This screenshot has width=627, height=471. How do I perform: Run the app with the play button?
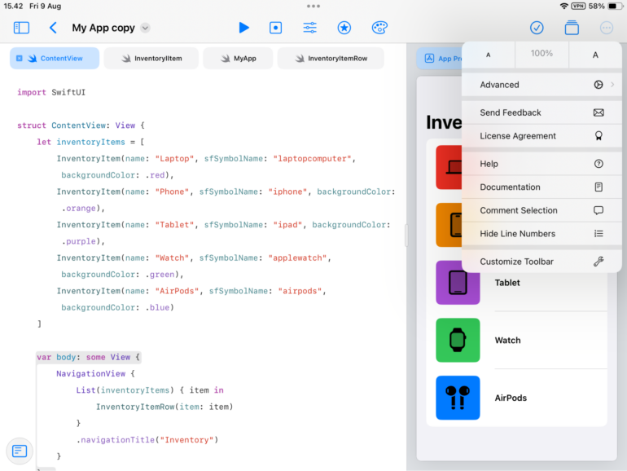click(x=243, y=28)
